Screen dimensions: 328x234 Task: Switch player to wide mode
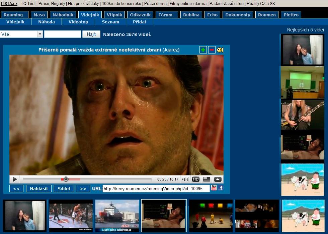click(x=207, y=179)
